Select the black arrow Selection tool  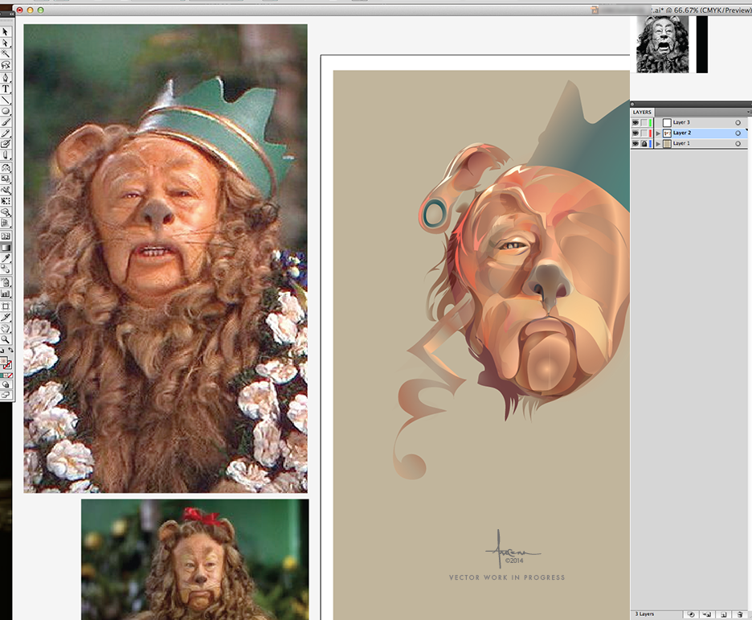click(x=6, y=32)
